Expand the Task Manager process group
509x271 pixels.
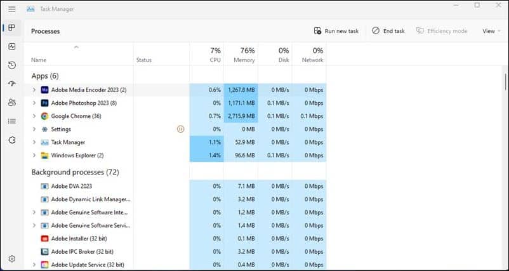[x=34, y=142]
